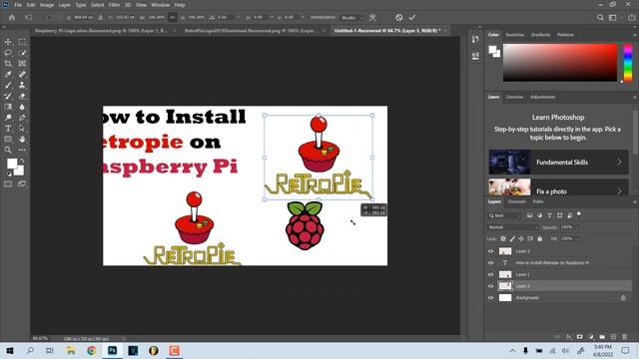Open the layer filter Kind dropdown
Viewport: 639px width, 359px height.
504,215
